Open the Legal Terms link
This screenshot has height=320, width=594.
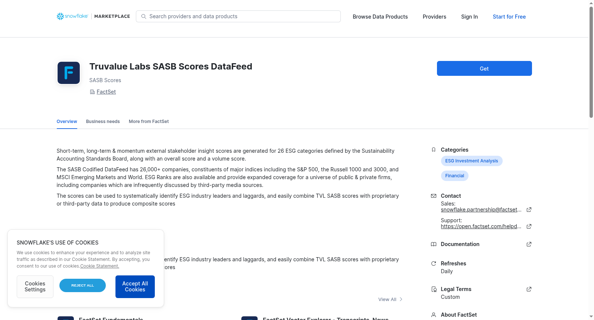pyautogui.click(x=456, y=289)
